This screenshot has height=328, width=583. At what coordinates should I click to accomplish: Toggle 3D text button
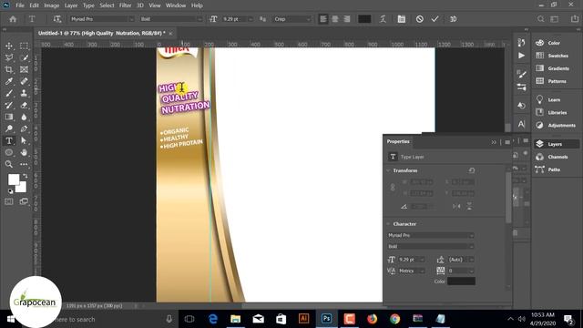click(x=454, y=19)
